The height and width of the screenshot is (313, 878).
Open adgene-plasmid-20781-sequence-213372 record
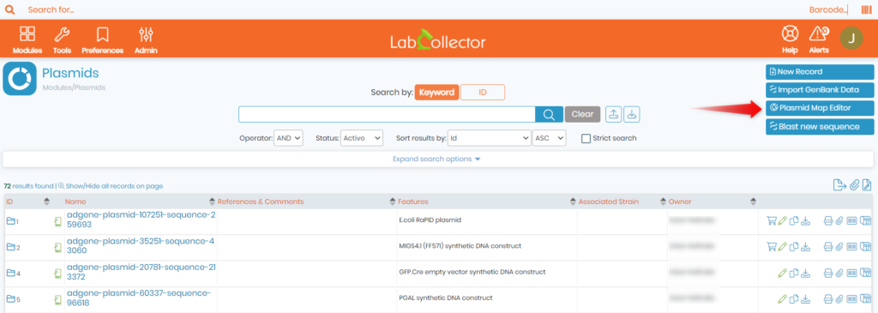tap(141, 272)
